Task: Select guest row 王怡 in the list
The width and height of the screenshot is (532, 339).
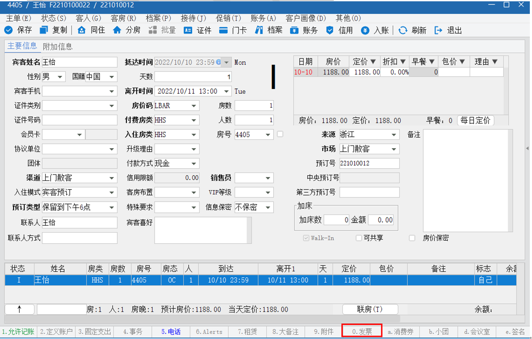Action: pyautogui.click(x=261, y=280)
